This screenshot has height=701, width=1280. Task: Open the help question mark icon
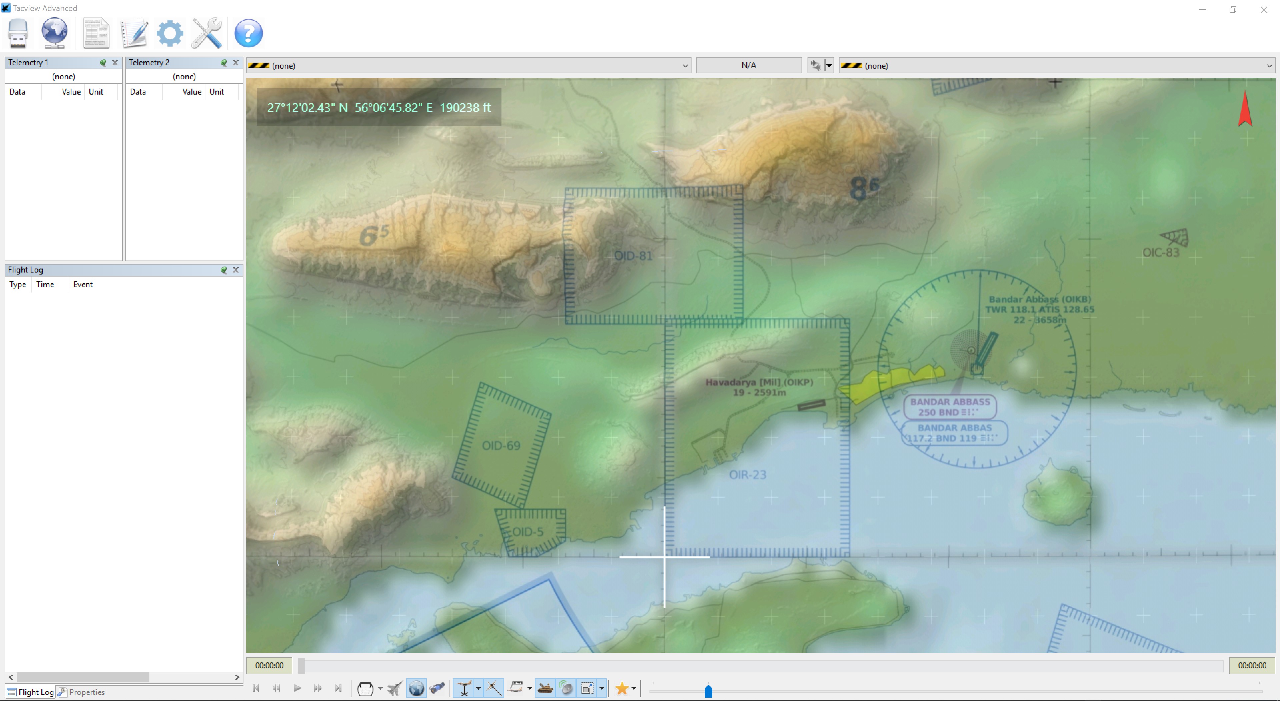coord(248,33)
